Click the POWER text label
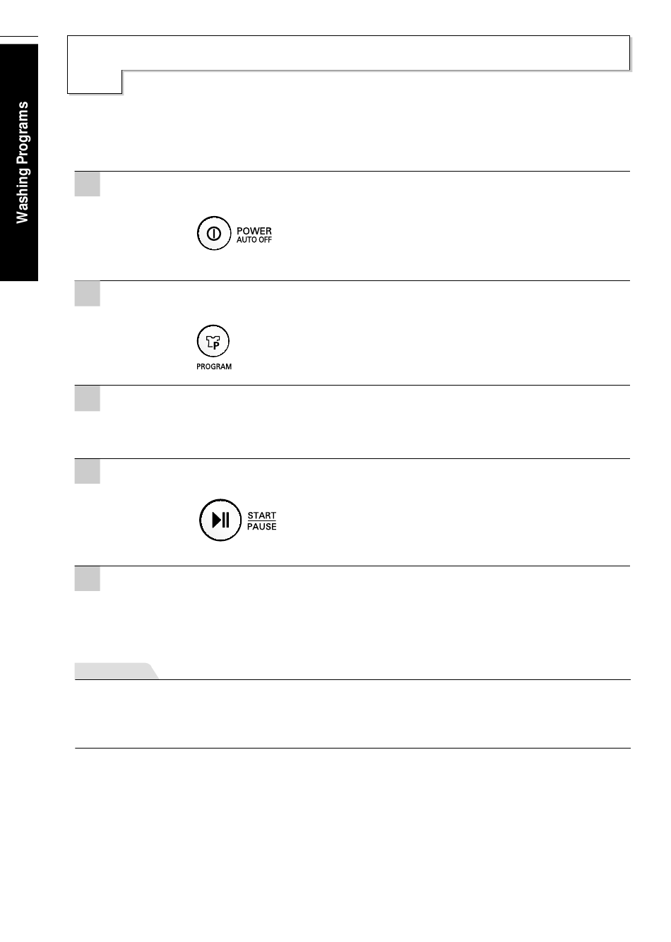Image resolution: width=671 pixels, height=942 pixels. (254, 231)
